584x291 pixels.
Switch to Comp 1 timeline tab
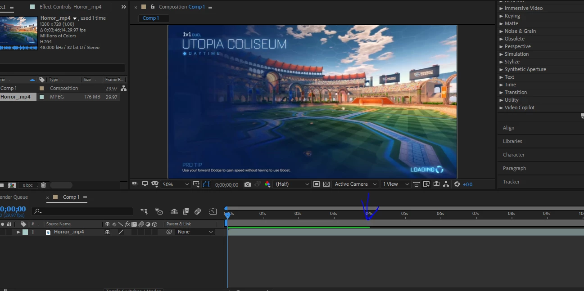[x=71, y=197]
